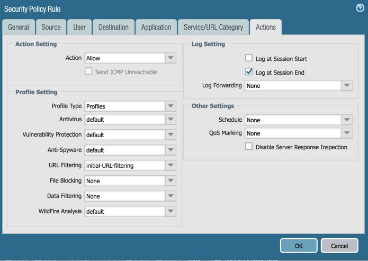Click the URL Filtering field initial-URL-filtering
Image resolution: width=368 pixels, height=261 pixels.
pos(125,166)
